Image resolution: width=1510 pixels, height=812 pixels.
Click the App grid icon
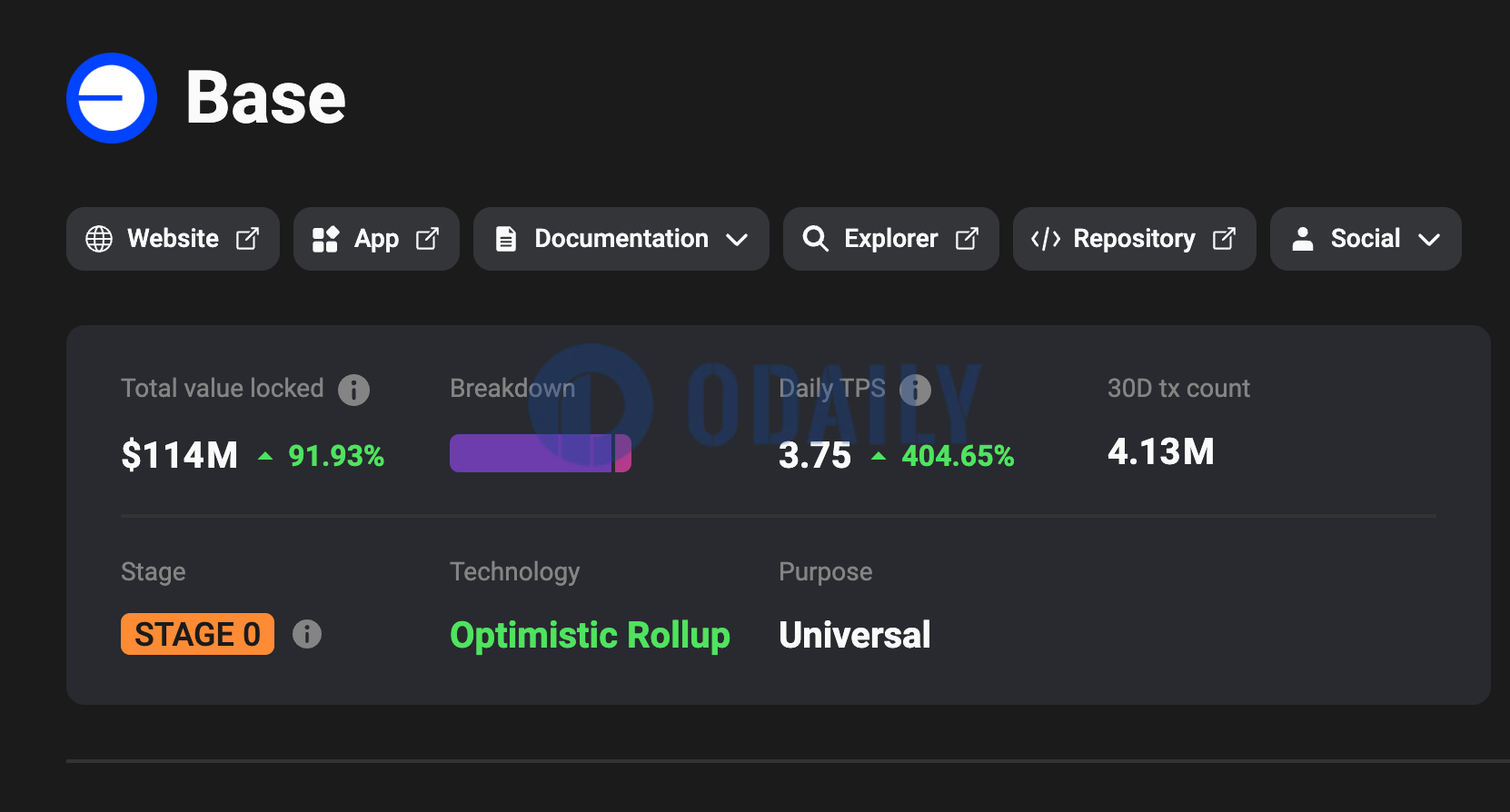325,239
